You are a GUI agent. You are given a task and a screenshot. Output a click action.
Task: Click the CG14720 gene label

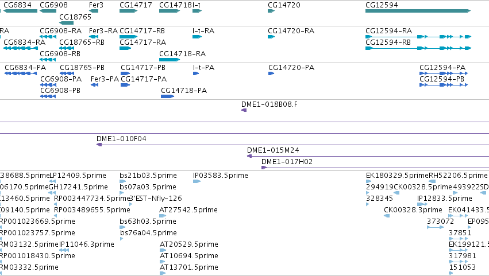pyautogui.click(x=284, y=5)
